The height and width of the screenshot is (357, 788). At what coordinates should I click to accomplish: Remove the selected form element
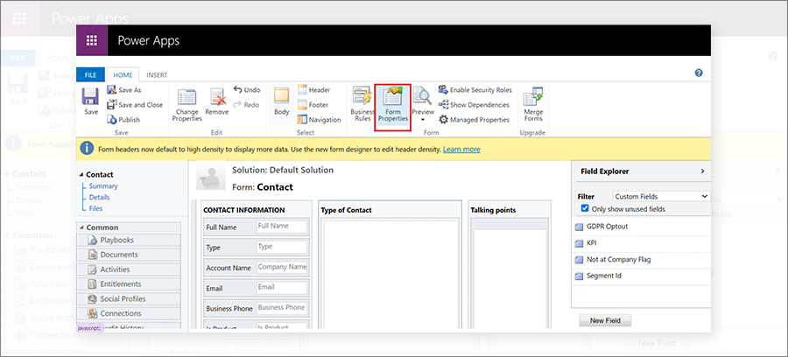click(x=217, y=101)
